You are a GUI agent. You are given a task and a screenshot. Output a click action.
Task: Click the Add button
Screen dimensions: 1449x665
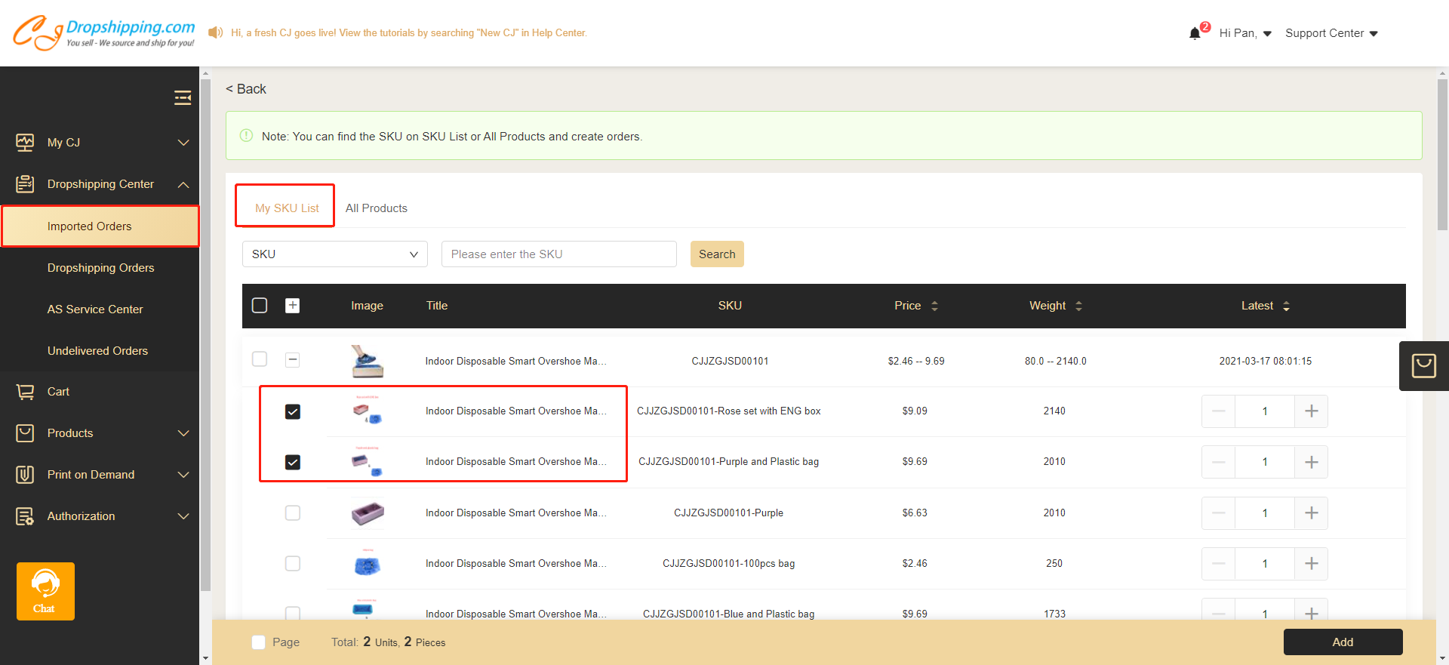click(x=1343, y=642)
